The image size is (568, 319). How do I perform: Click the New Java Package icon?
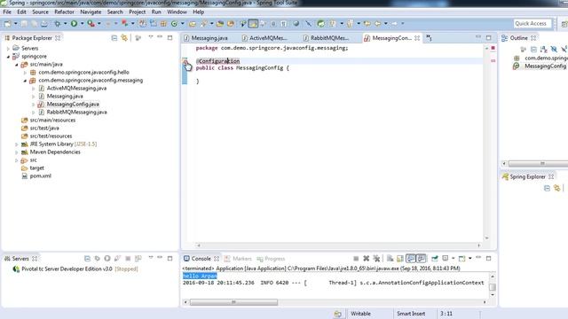pos(163,24)
